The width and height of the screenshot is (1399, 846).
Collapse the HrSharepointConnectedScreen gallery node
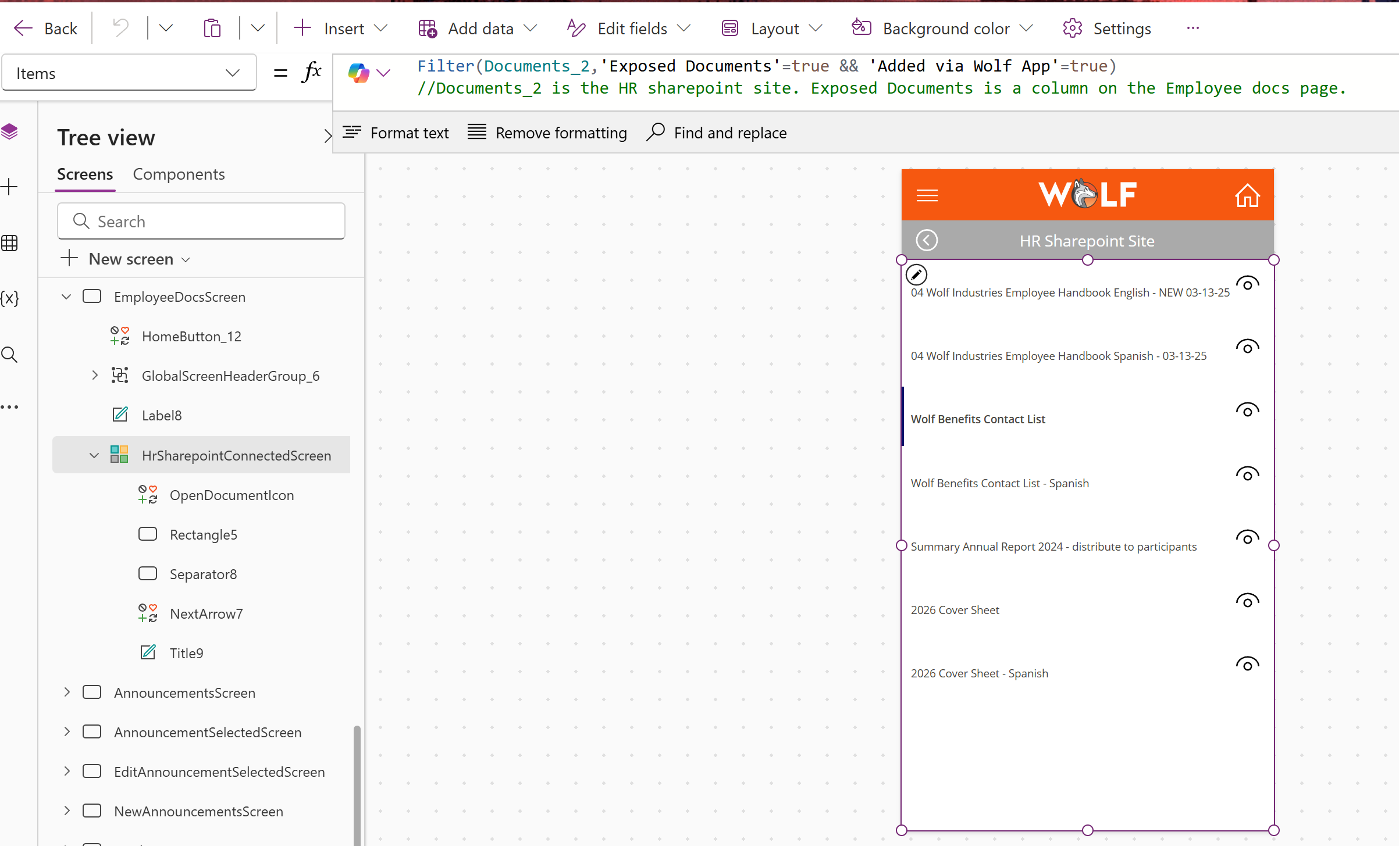(94, 455)
